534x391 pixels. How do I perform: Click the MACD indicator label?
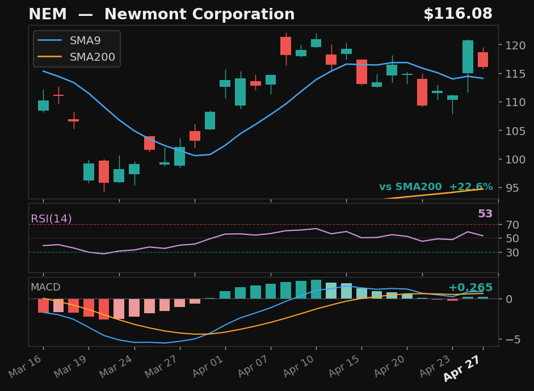coord(45,288)
